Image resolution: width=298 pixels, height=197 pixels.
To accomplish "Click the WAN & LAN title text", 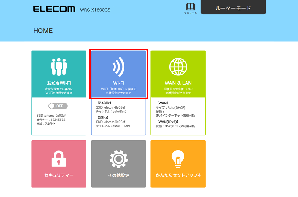I will (178, 83).
